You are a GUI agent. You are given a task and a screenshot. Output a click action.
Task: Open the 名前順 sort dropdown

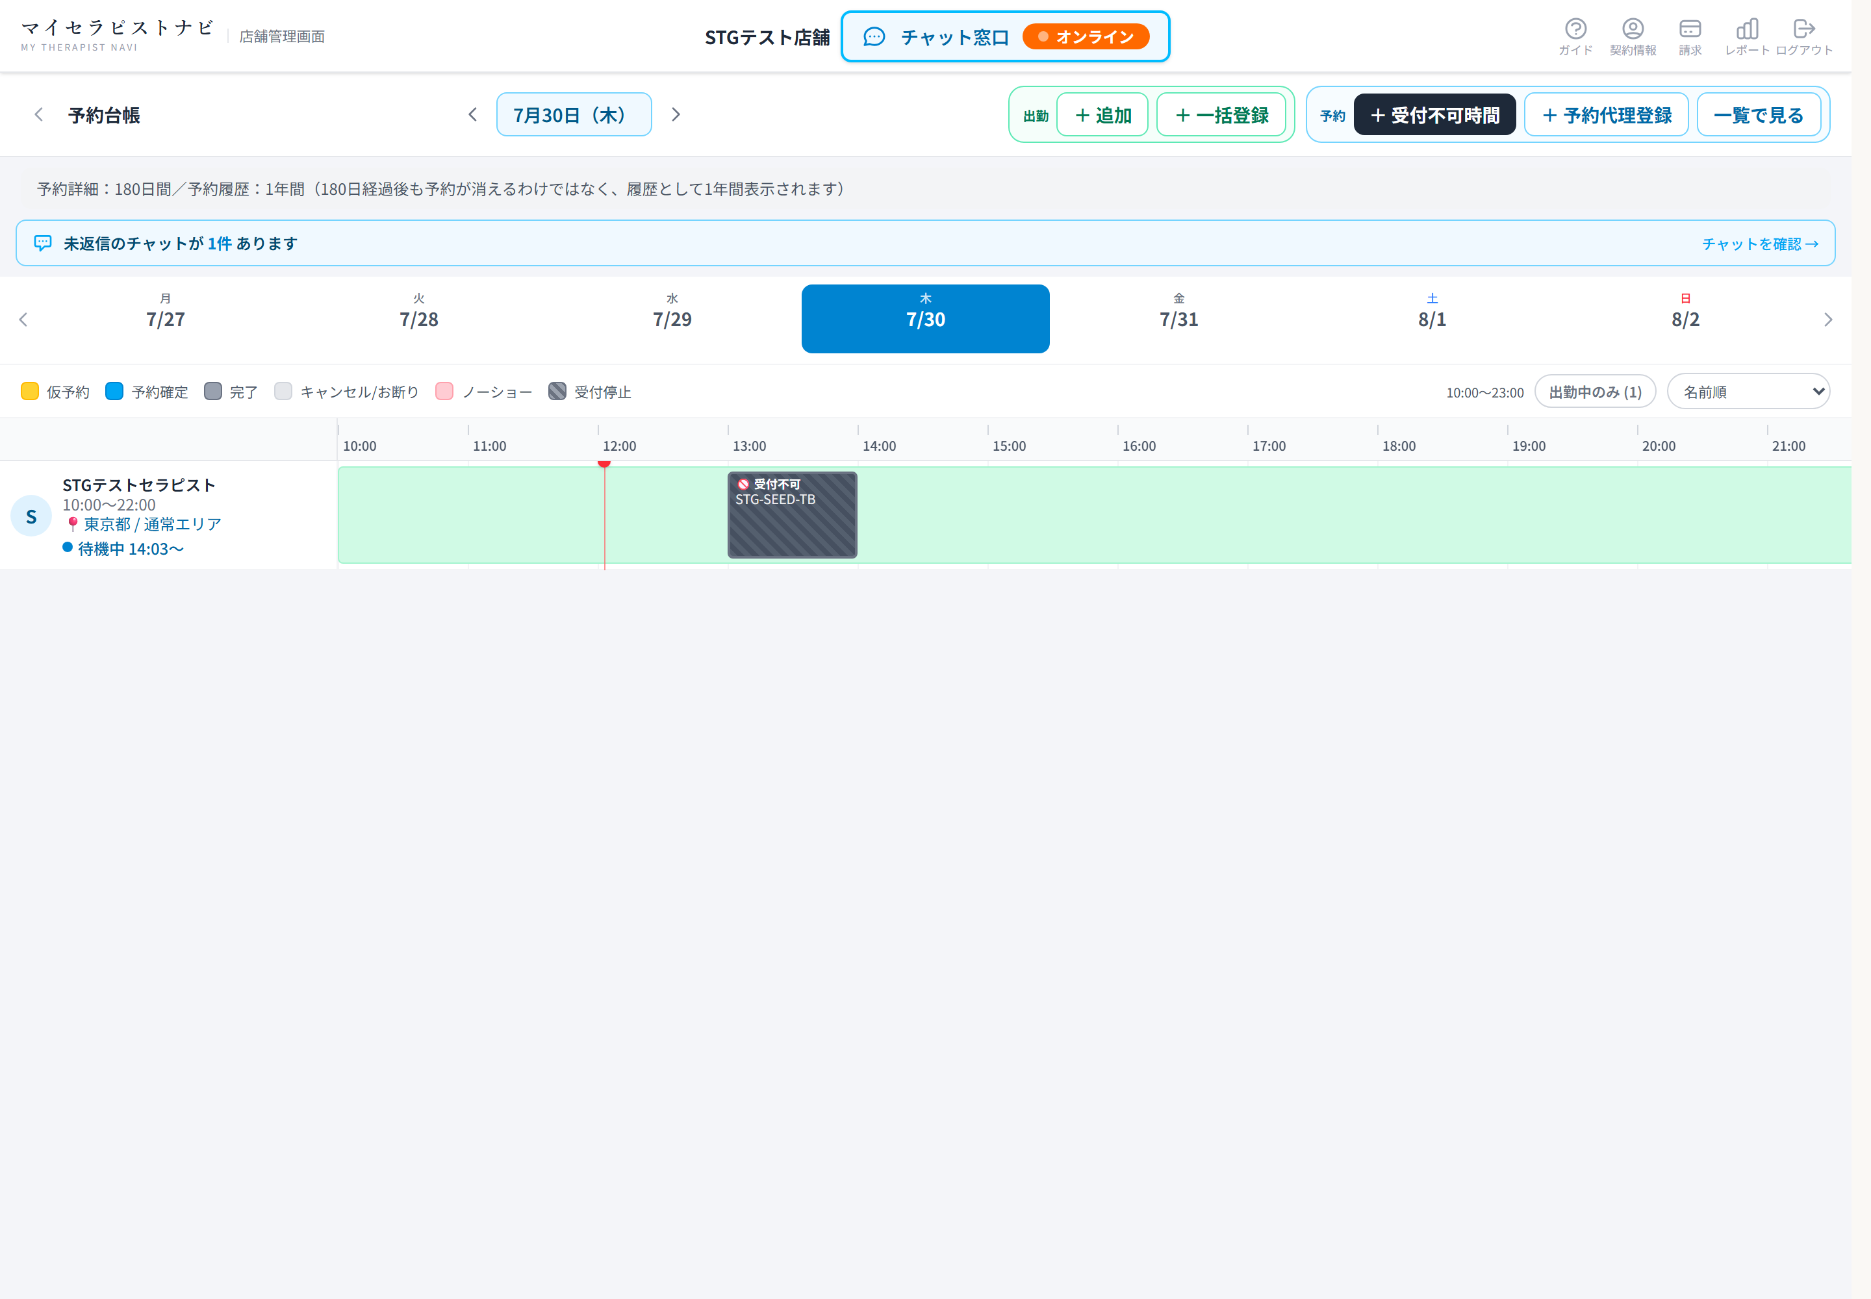click(x=1748, y=392)
